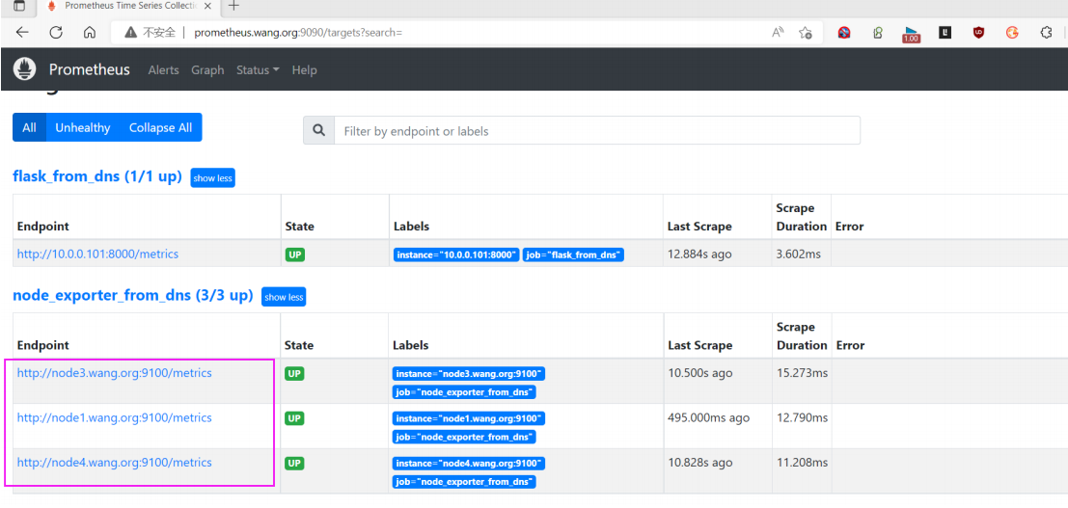
Task: Open node_exporter_from_dns (3/3 up) heading link
Action: coord(133,296)
